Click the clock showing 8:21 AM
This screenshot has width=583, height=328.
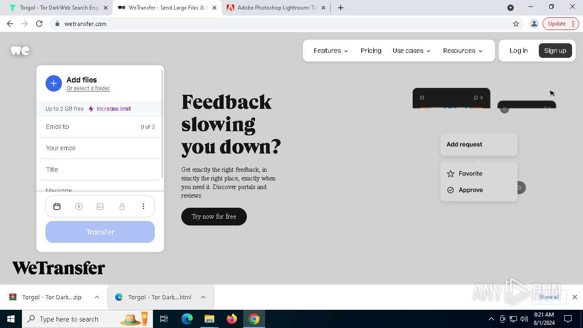click(544, 319)
